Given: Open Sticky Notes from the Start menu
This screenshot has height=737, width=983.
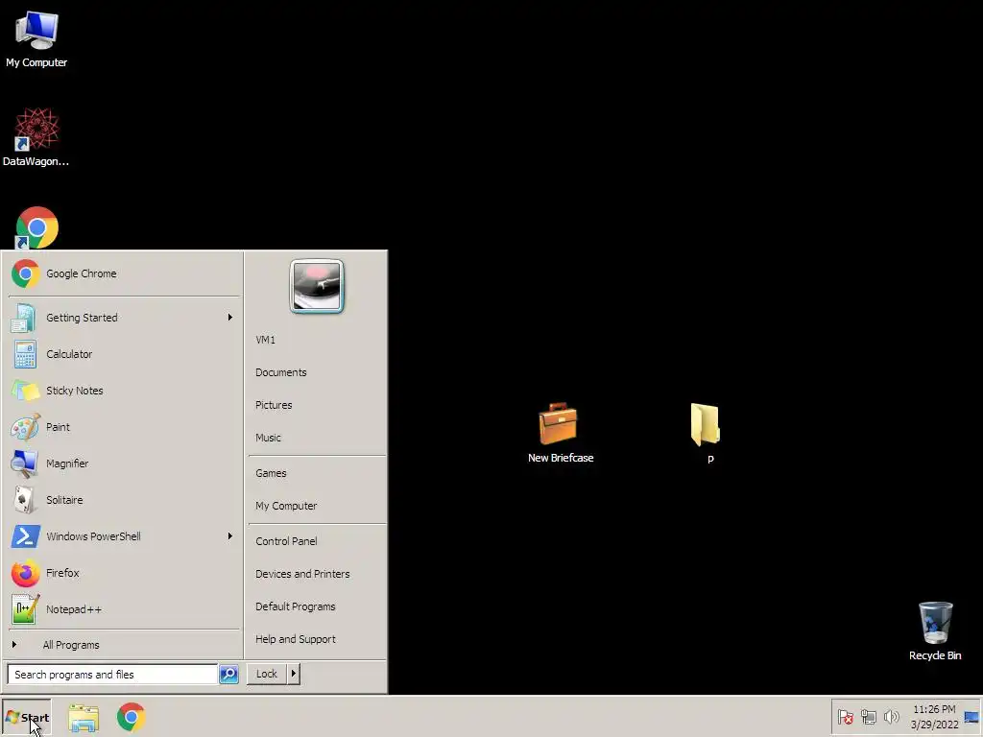Looking at the screenshot, I should 124,391.
